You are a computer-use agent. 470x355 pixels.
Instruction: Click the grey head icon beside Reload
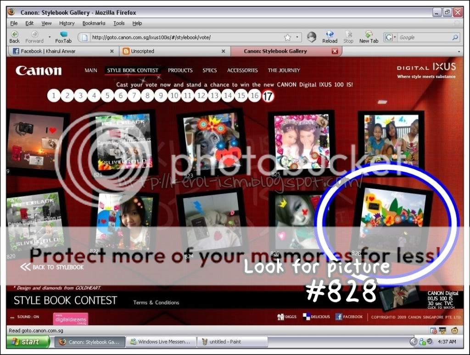click(312, 37)
